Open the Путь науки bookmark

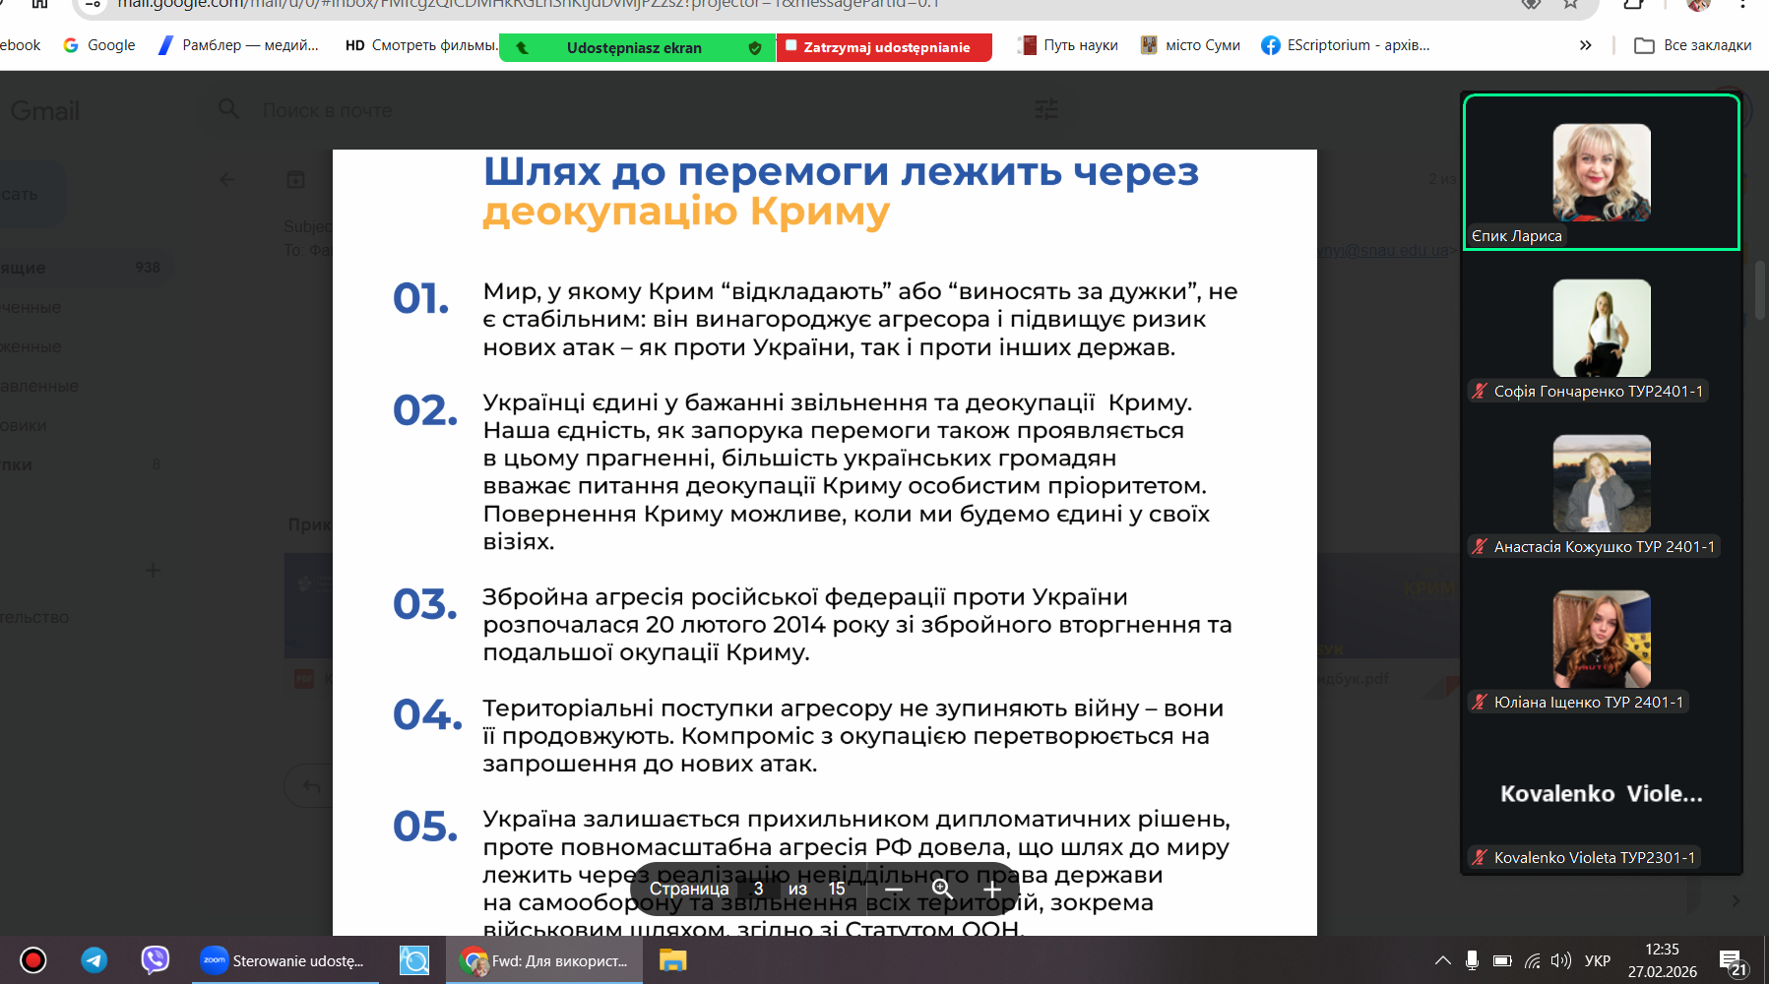click(1069, 45)
